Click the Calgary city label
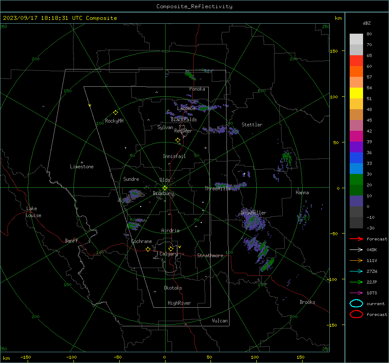Image resolution: width=389 pixels, height=363 pixels. 169,254
